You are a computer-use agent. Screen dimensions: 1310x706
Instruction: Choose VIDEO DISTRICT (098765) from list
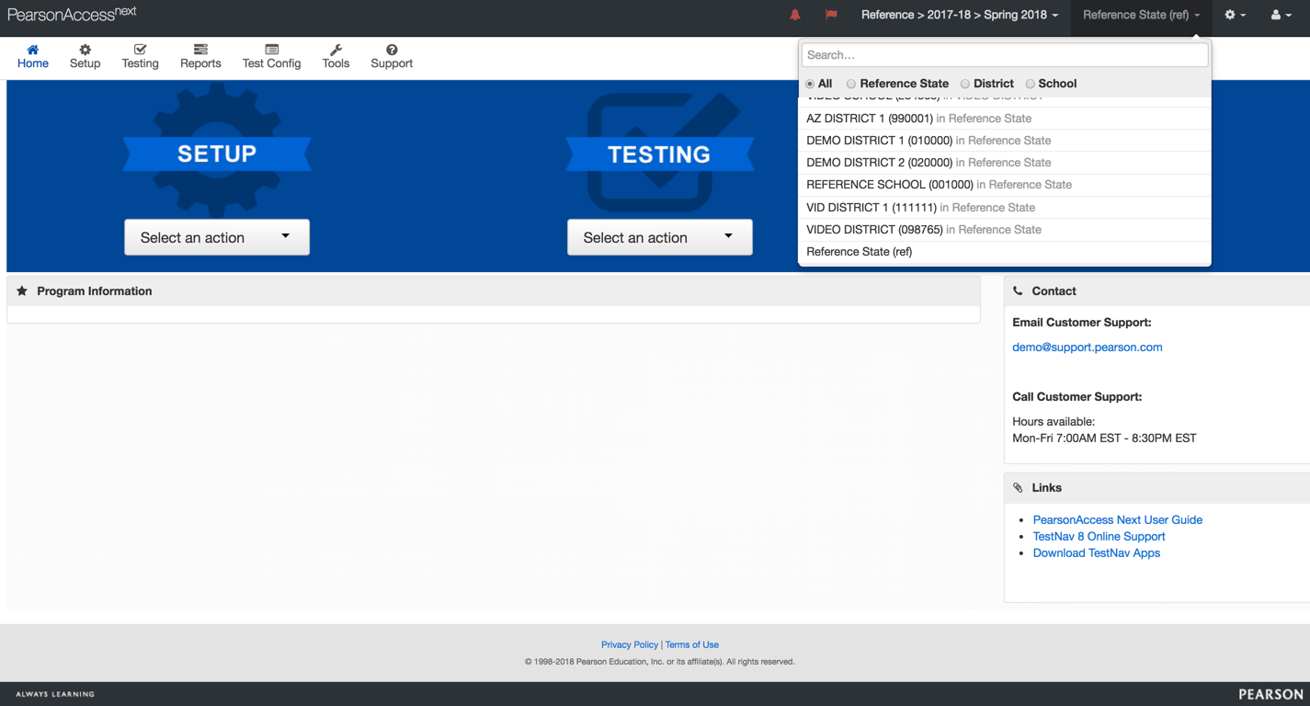pyautogui.click(x=873, y=230)
